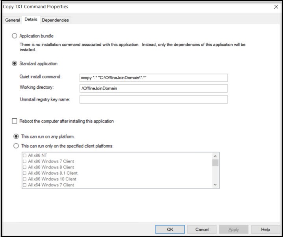Click the Cancel button
Screen dimensions: 283x237
click(x=202, y=230)
